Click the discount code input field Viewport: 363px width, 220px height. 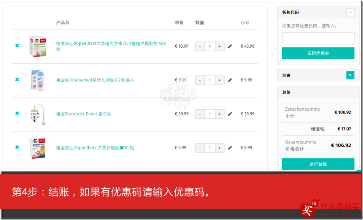(x=318, y=38)
